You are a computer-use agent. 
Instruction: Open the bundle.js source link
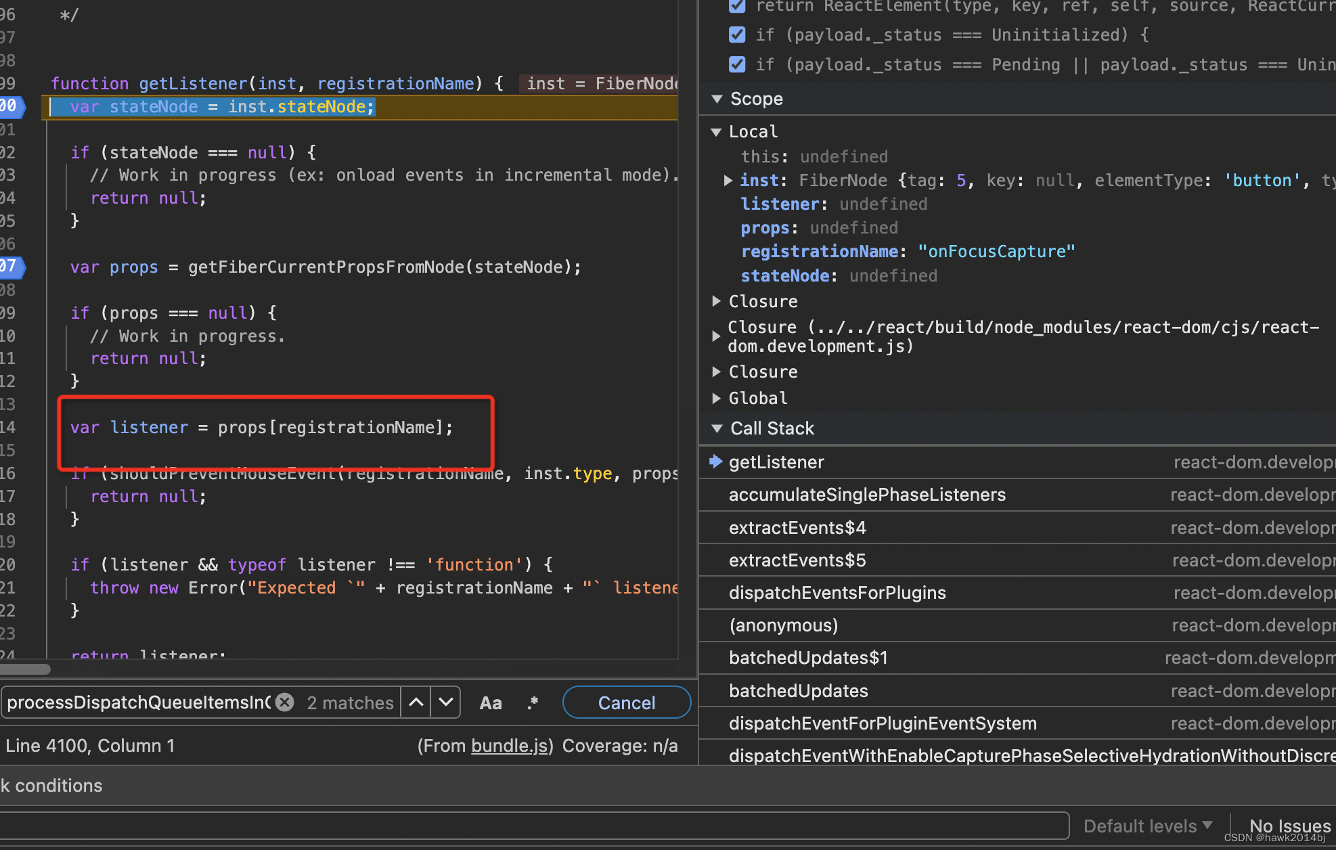509,746
